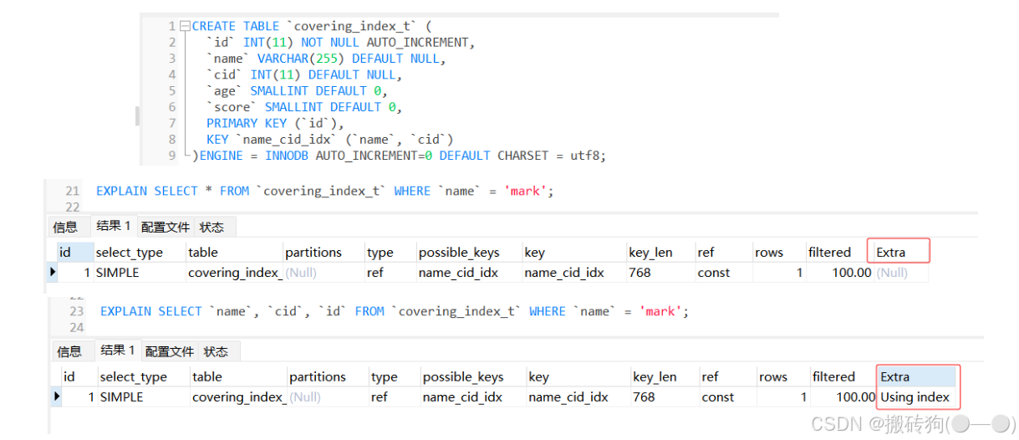Open the 状态 tab below the SELECT * query
Screen dimensions: 1019x440
[x=211, y=227]
